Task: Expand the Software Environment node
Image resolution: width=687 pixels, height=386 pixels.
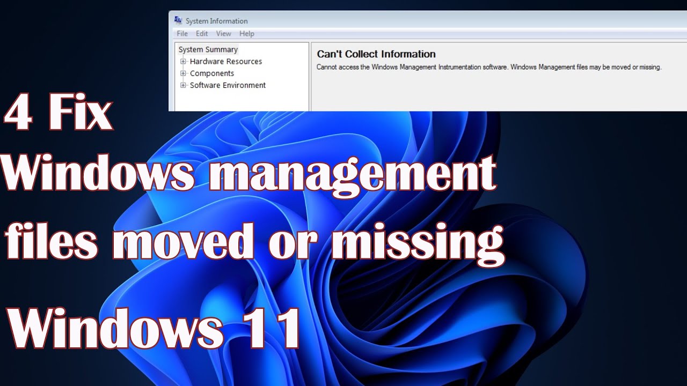Action: (184, 85)
